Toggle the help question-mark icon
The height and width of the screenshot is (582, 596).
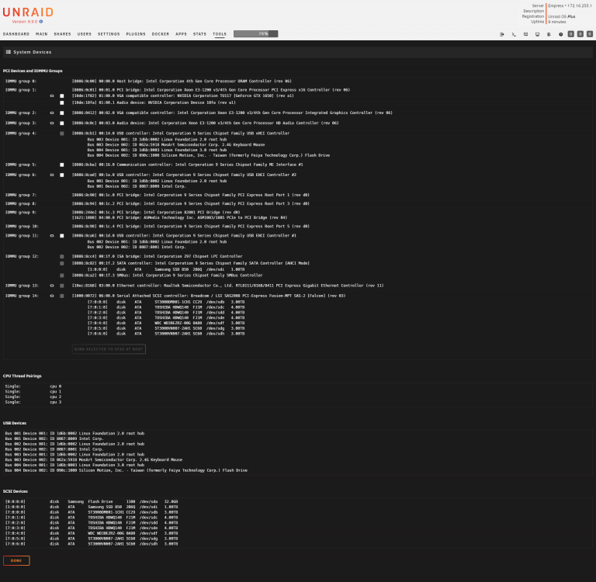[560, 34]
